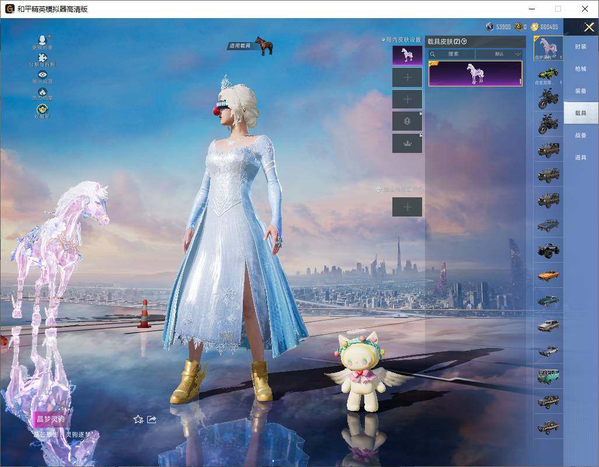Select the filled purple horse skin slot

click(x=408, y=55)
